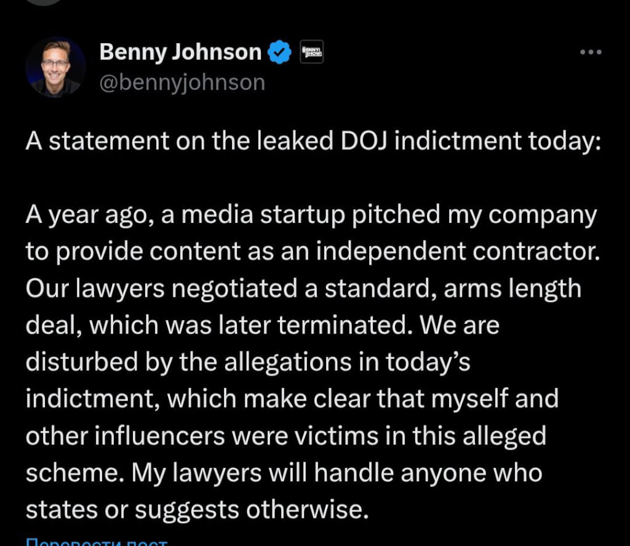This screenshot has width=630, height=546.
Task: Click the line starting 'A year ago'
Action: pos(311,215)
